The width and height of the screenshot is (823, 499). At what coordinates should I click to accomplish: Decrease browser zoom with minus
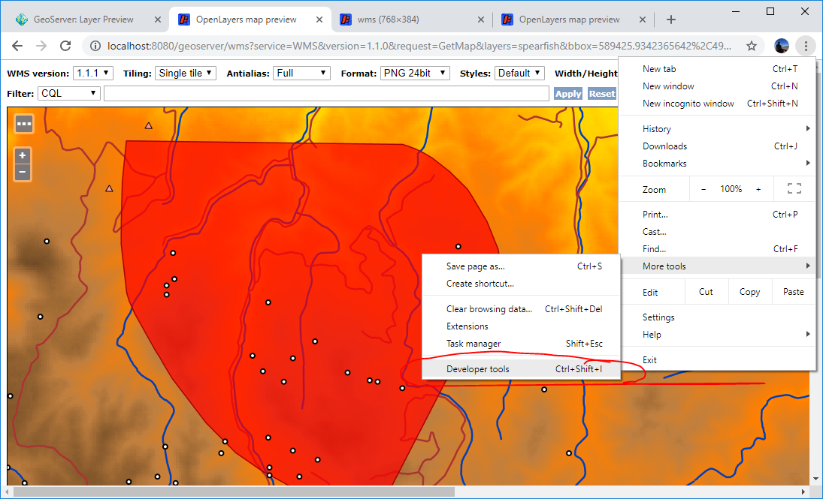pos(703,189)
